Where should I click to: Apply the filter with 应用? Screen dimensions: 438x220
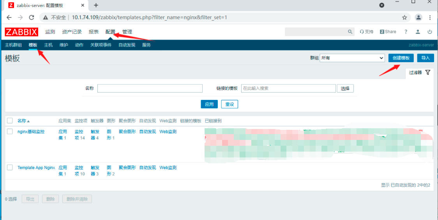209,104
